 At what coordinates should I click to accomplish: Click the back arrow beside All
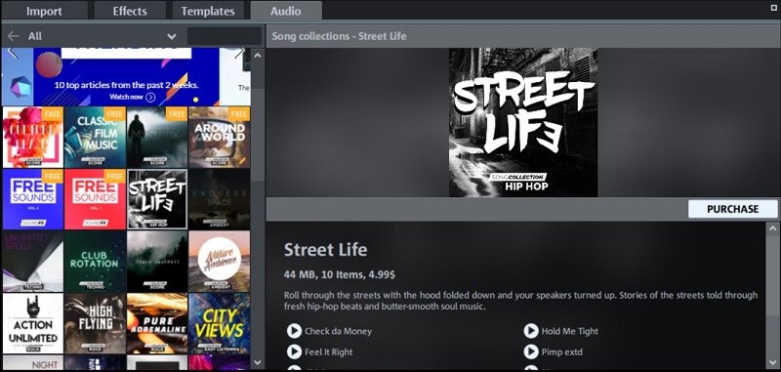(x=14, y=36)
